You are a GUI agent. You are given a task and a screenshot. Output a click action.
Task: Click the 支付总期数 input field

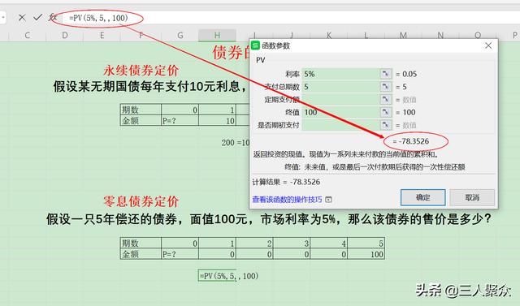[x=340, y=87]
